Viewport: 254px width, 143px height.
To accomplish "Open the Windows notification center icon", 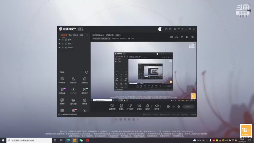I will [x=250, y=140].
